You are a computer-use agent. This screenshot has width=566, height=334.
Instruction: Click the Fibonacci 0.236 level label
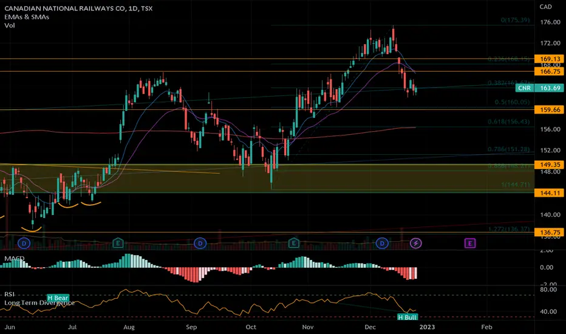click(x=508, y=59)
